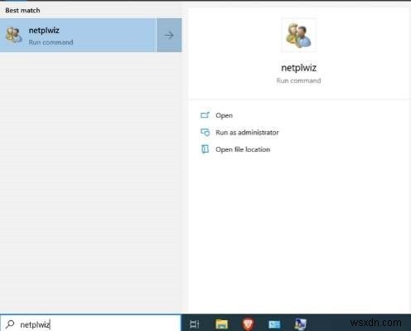Click the Open file location folder icon
The height and width of the screenshot is (331, 411).
tap(205, 149)
